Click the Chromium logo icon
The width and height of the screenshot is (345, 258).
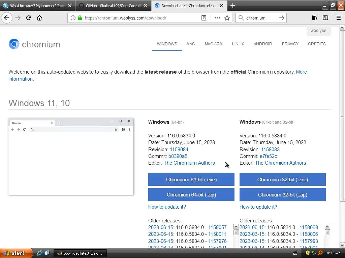(x=14, y=44)
